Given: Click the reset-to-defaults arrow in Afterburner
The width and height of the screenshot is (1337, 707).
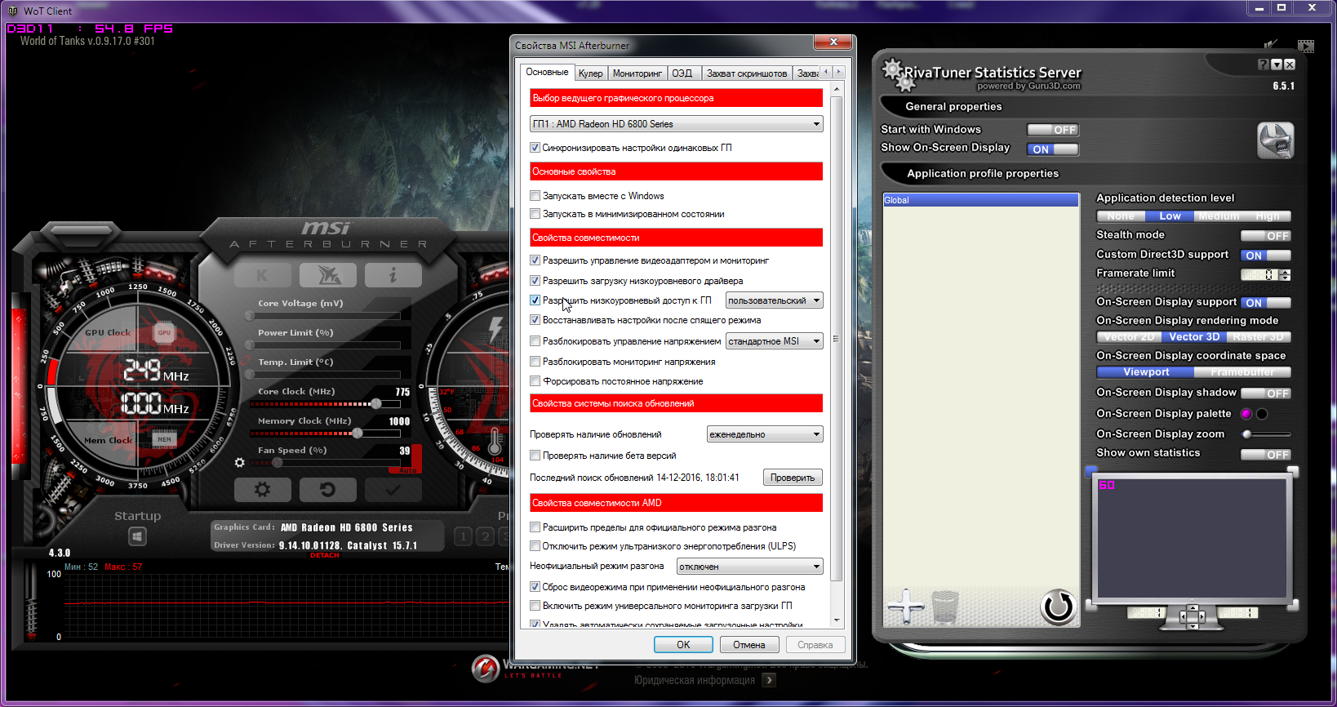Looking at the screenshot, I should [327, 490].
